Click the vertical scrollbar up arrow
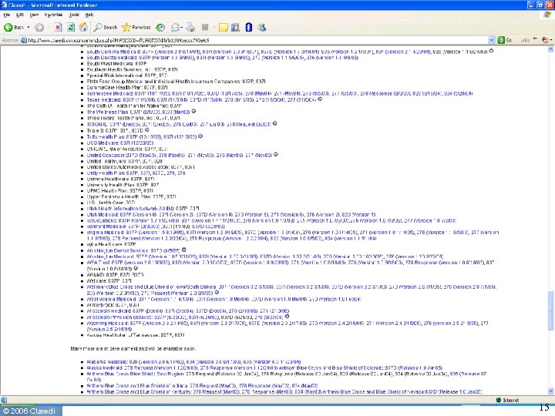The width and height of the screenshot is (555, 416). (550, 49)
